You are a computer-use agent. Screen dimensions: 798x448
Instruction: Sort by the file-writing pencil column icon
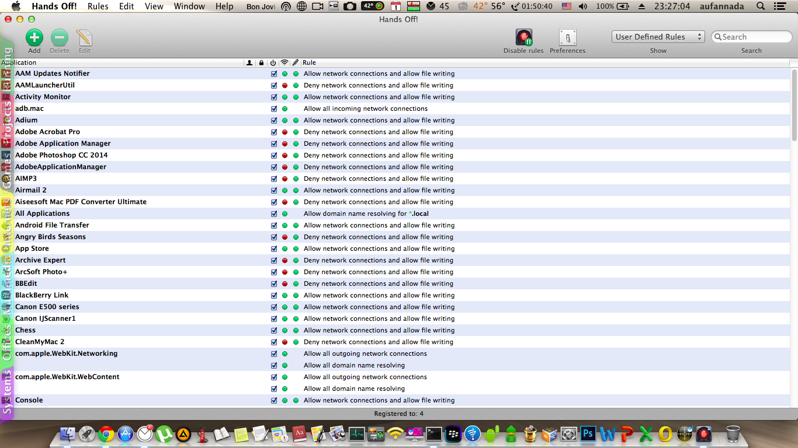(x=296, y=62)
